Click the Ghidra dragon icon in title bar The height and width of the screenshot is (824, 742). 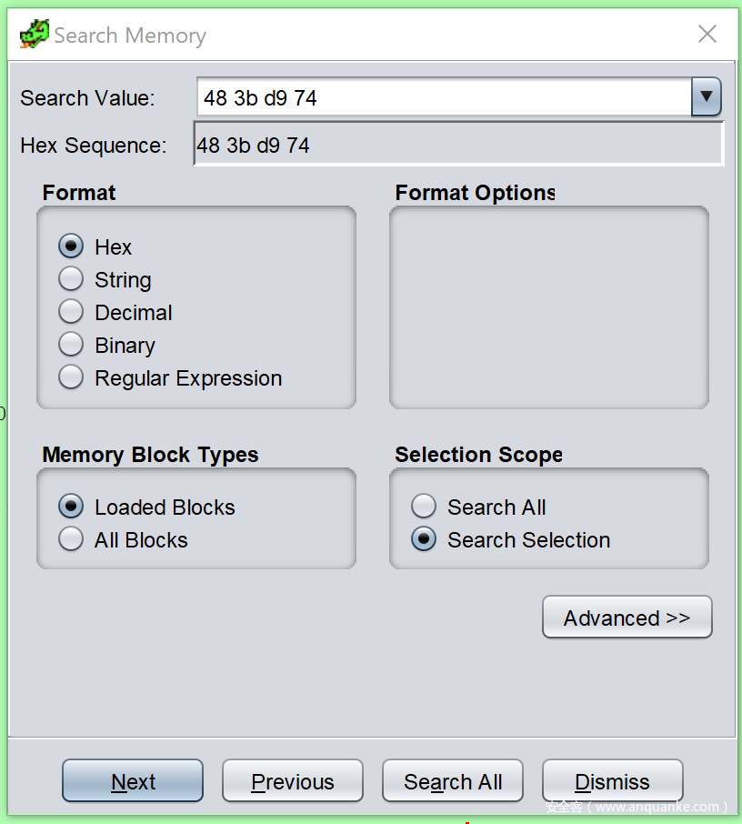[34, 35]
